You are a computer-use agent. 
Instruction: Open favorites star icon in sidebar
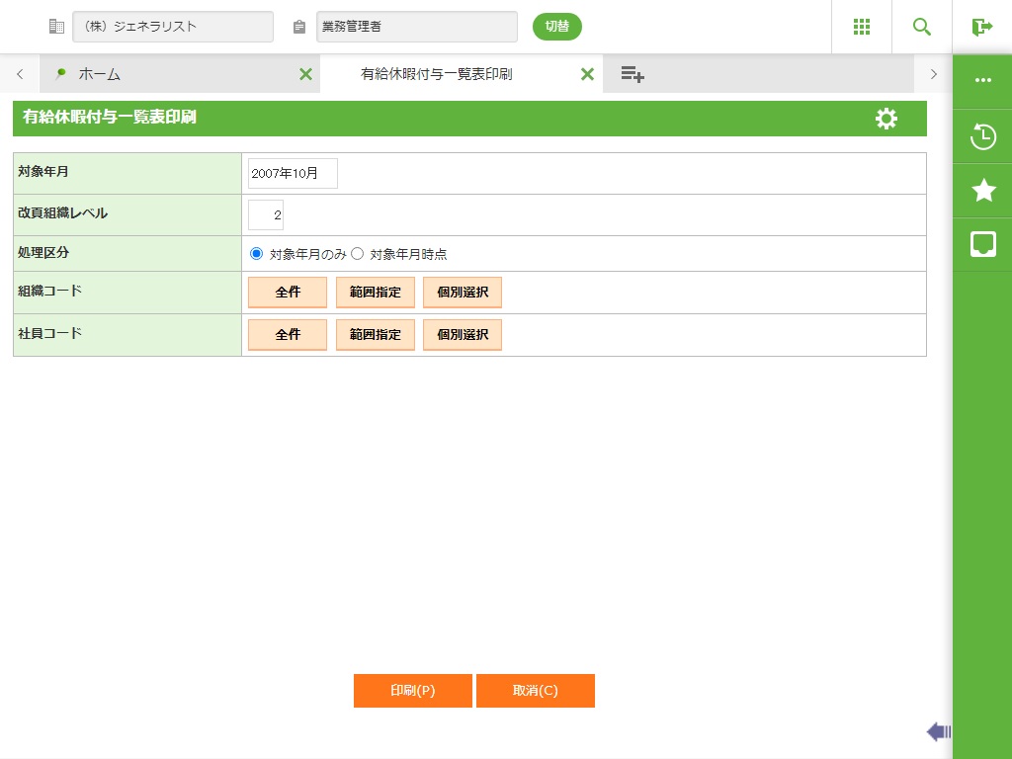[x=983, y=191]
